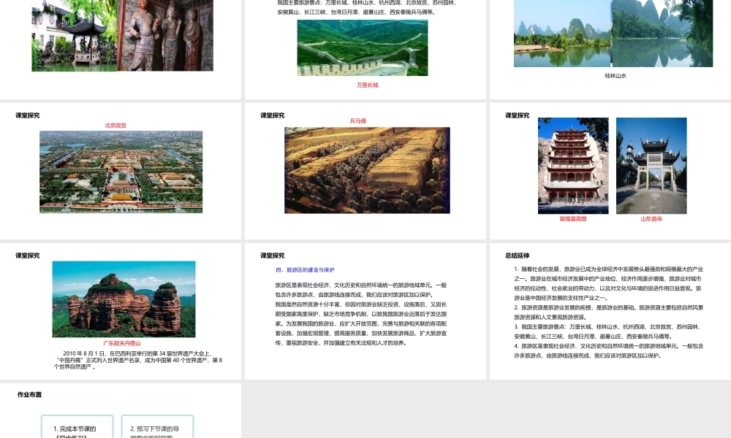Click the box 1. 完成本节课的
The width and height of the screenshot is (731, 438).
77,427
